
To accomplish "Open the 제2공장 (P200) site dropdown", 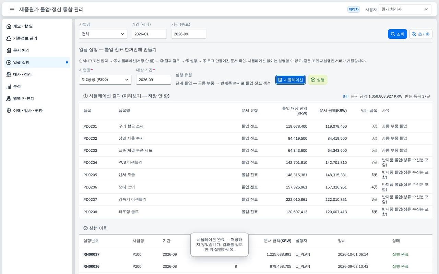I will click(x=105, y=79).
